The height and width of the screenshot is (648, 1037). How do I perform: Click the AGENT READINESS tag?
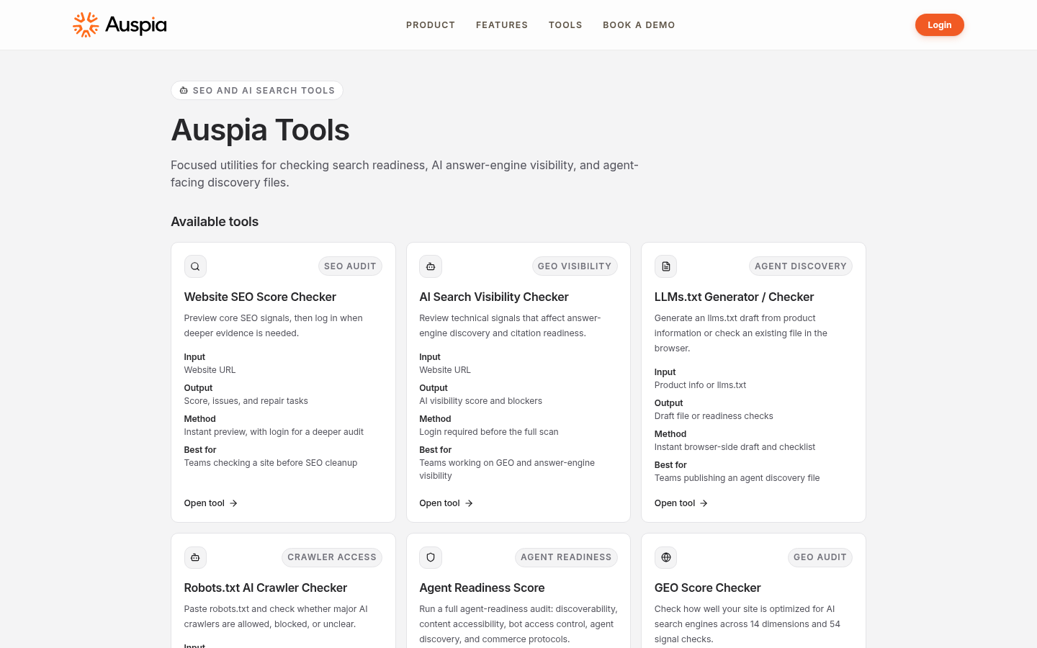tap(566, 557)
